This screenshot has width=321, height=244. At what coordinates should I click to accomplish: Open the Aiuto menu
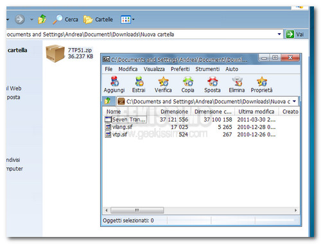point(232,69)
